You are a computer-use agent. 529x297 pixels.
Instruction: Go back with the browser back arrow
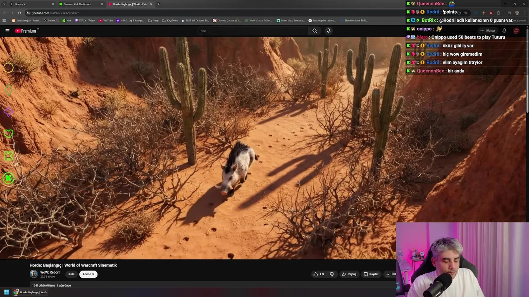click(5, 13)
